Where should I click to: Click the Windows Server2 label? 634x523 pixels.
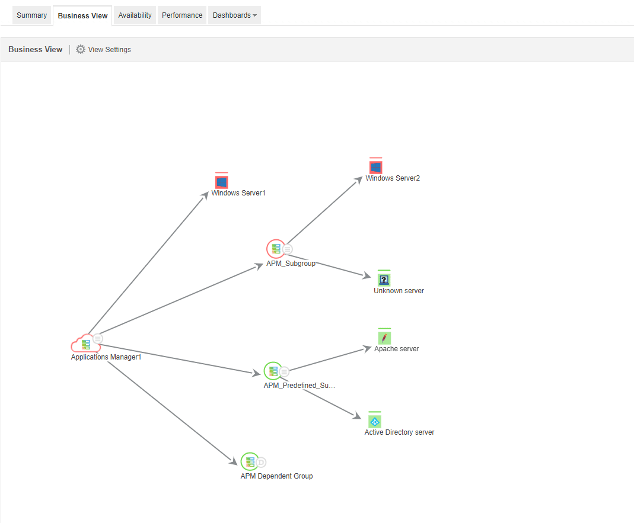pyautogui.click(x=393, y=178)
